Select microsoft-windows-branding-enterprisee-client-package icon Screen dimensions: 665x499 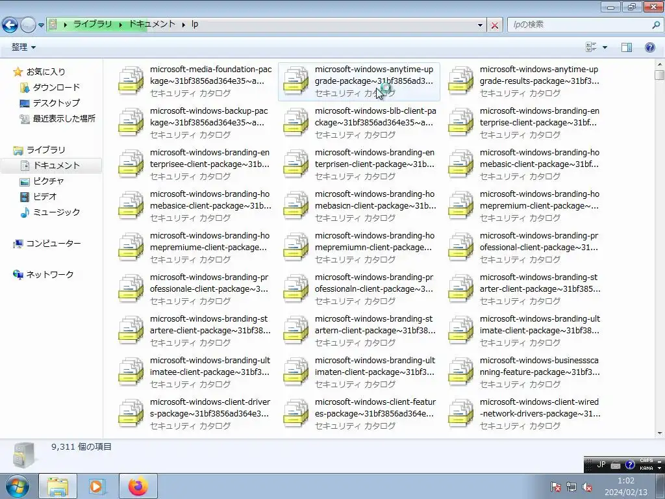[131, 163]
